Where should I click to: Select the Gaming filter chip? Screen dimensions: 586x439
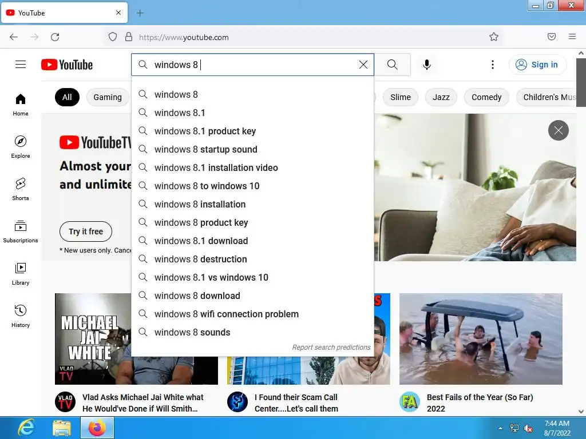tap(108, 97)
